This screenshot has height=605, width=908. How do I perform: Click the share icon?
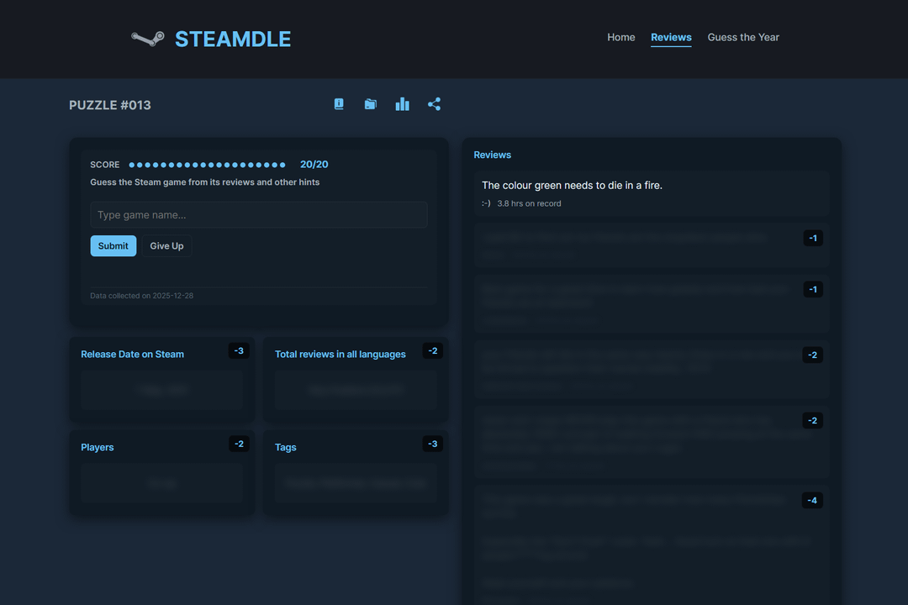point(434,104)
